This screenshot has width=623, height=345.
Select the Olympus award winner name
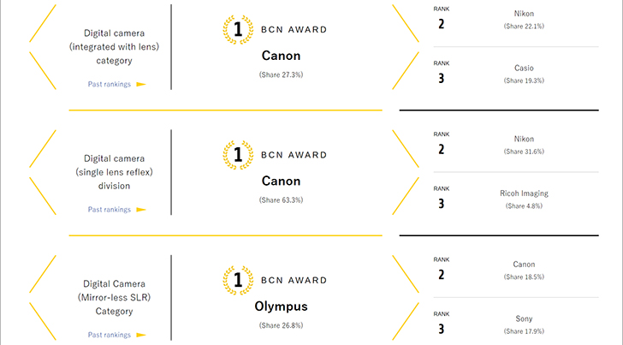pyautogui.click(x=281, y=306)
